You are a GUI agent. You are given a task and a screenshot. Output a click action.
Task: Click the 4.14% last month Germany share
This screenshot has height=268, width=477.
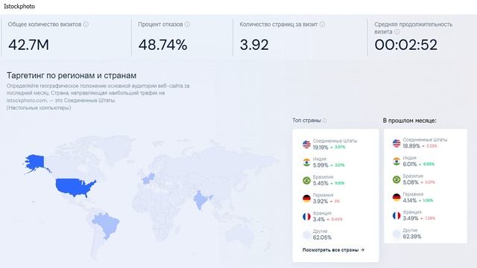410,200
